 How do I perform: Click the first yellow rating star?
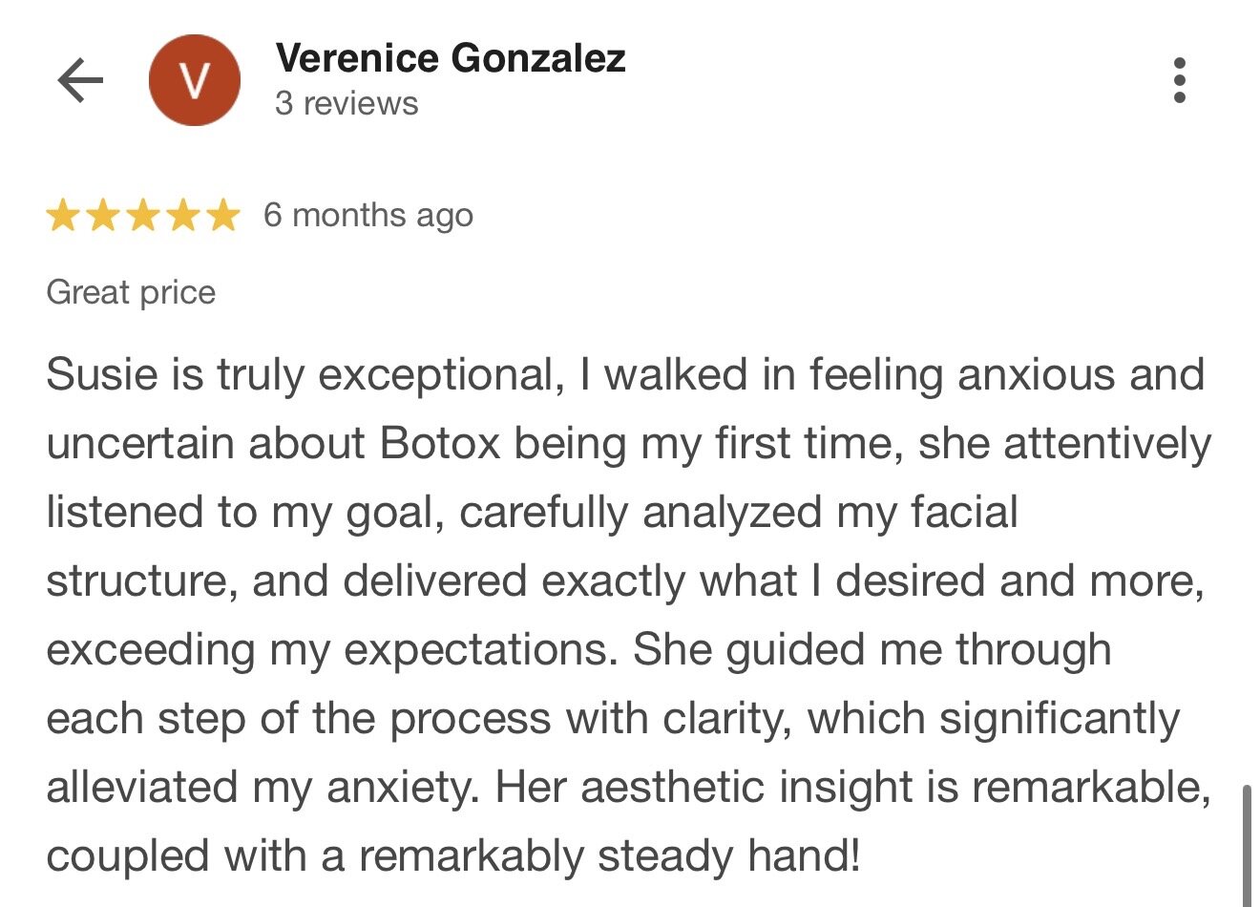coord(63,216)
